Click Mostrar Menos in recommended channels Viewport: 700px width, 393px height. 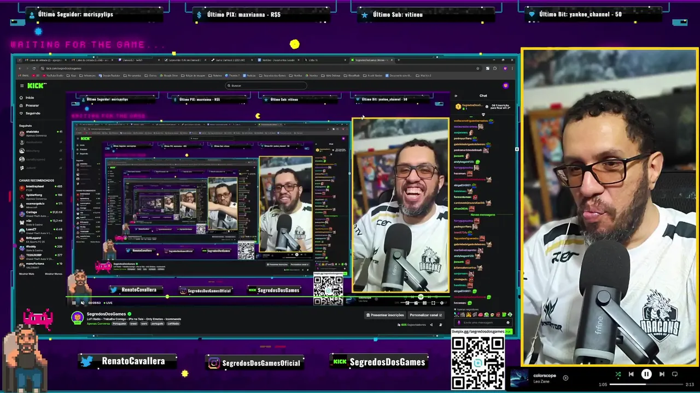(53, 273)
